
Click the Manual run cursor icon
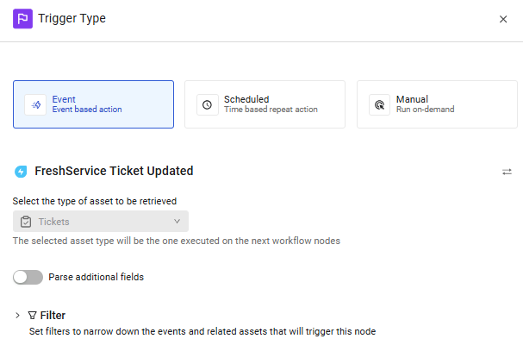click(379, 104)
